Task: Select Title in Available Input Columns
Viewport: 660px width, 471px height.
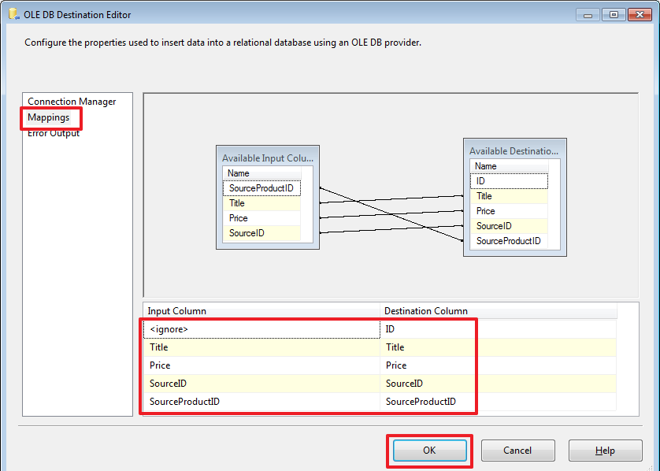Action: point(235,202)
